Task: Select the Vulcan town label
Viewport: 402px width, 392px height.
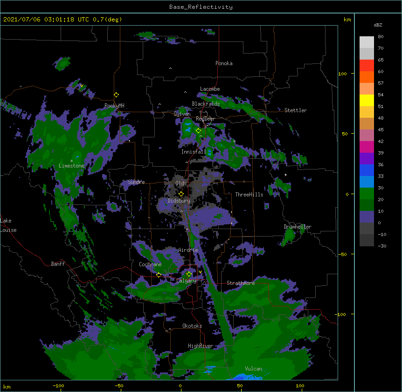Action: click(253, 369)
